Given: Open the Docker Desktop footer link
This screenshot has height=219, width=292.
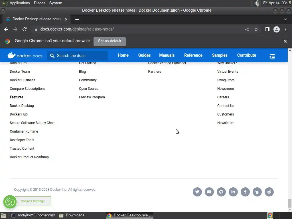Looking at the screenshot, I should tap(22, 106).
